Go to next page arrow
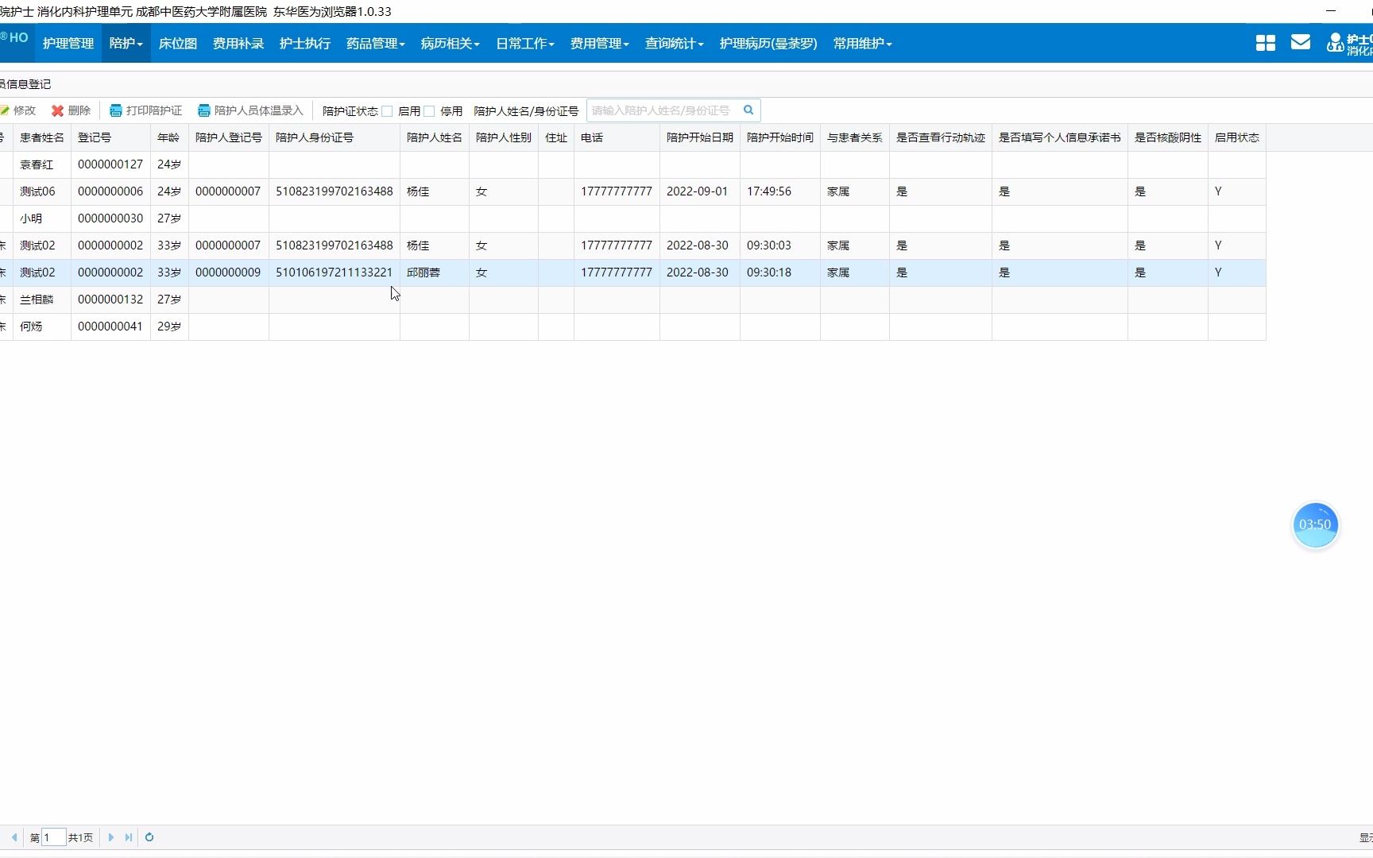 click(x=110, y=837)
